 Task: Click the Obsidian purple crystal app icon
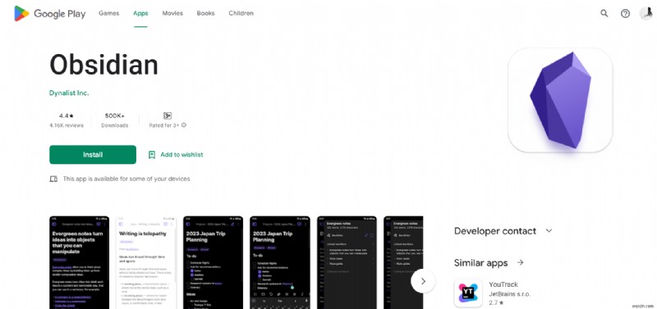560,100
